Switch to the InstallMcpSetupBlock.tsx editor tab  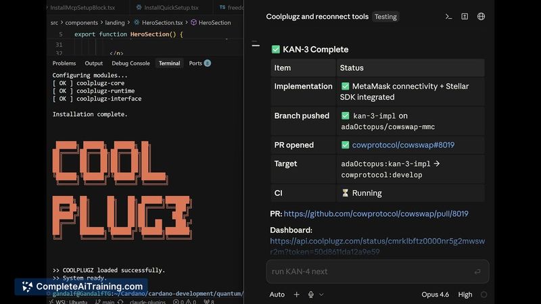coord(83,7)
